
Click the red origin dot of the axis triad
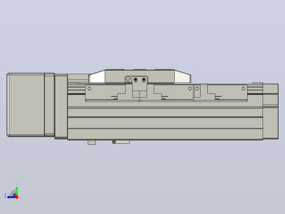coord(17,197)
